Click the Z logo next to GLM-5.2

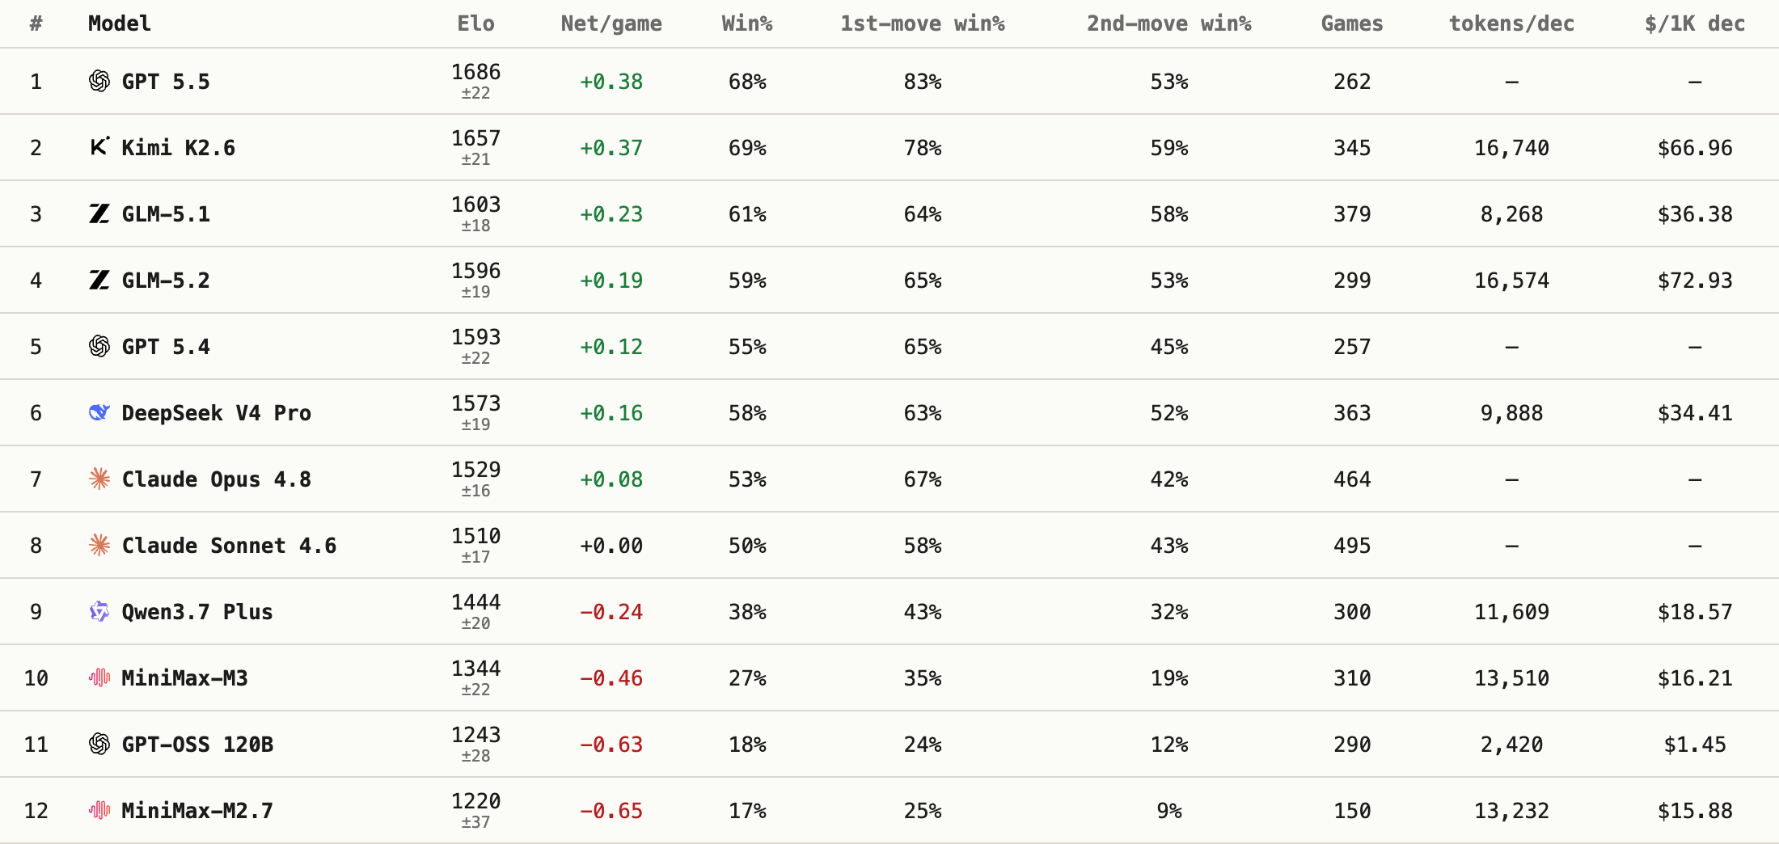99,280
